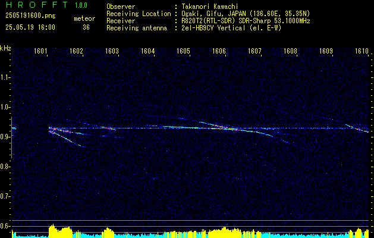374x238 pixels.
Task: Click the antenna description 2el-HB9CV Vertical
Action: [x=213, y=28]
